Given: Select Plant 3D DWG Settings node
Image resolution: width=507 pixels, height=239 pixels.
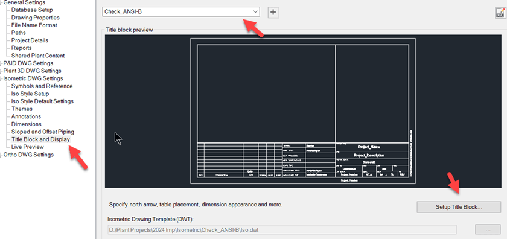Looking at the screenshot, I should (32, 71).
